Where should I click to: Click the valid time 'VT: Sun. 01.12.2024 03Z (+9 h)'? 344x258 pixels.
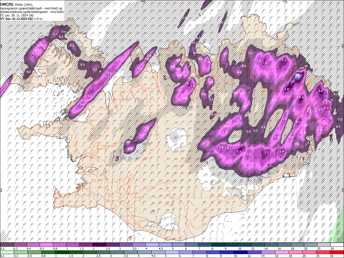pos(21,19)
